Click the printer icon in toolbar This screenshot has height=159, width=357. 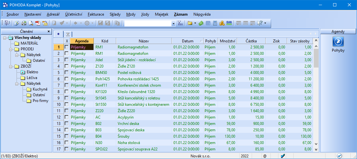24,23
